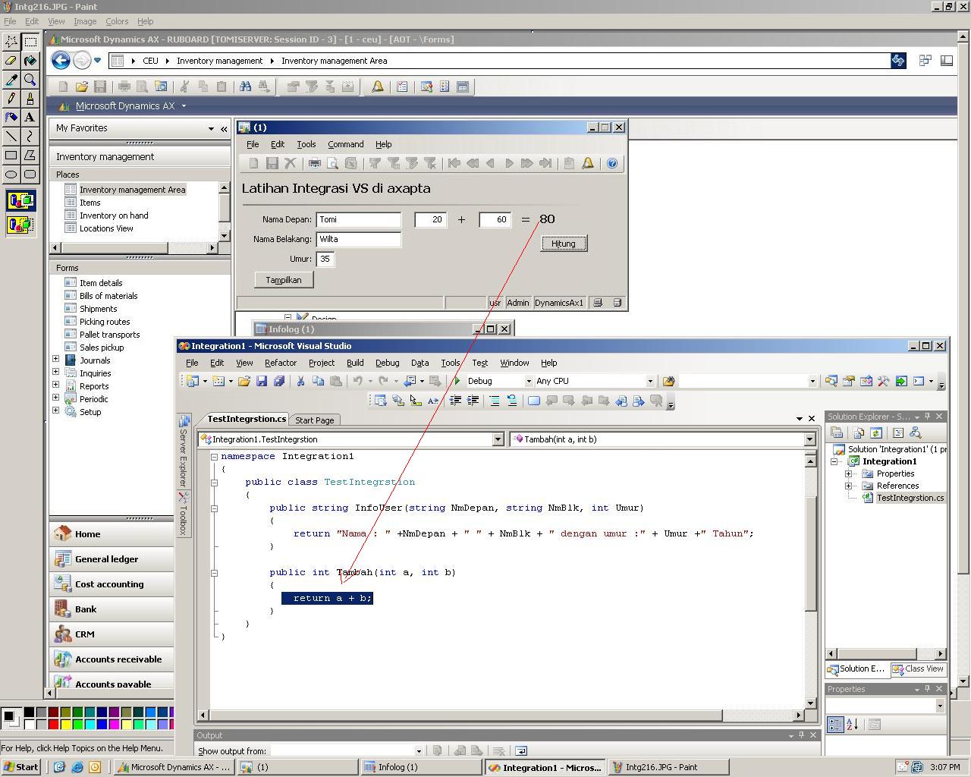971x777 pixels.
Task: Open the Tambah(int a, int b) member dropdown
Action: point(809,439)
